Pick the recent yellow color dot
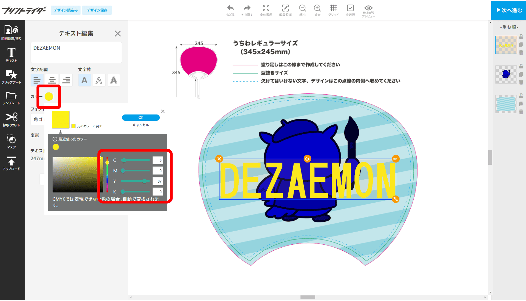 click(56, 147)
